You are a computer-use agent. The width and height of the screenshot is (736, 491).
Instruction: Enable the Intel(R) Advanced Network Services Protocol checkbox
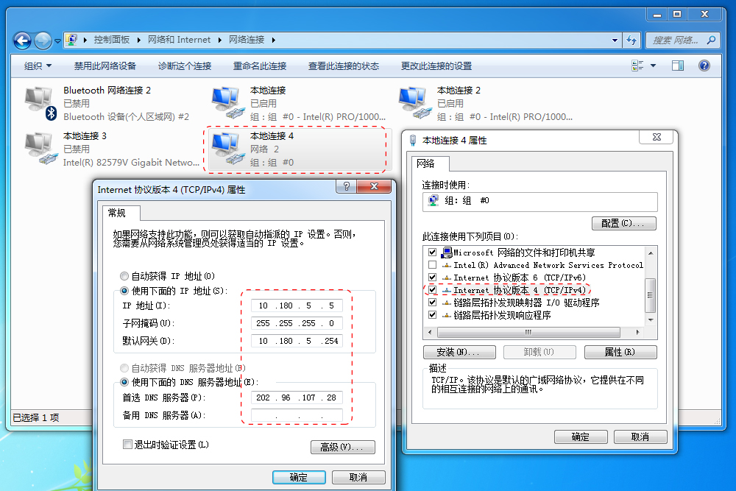432,265
